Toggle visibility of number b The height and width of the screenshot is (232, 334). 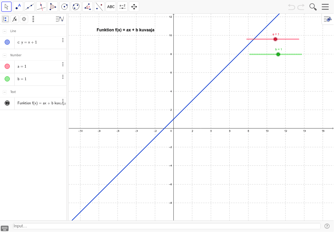7,79
